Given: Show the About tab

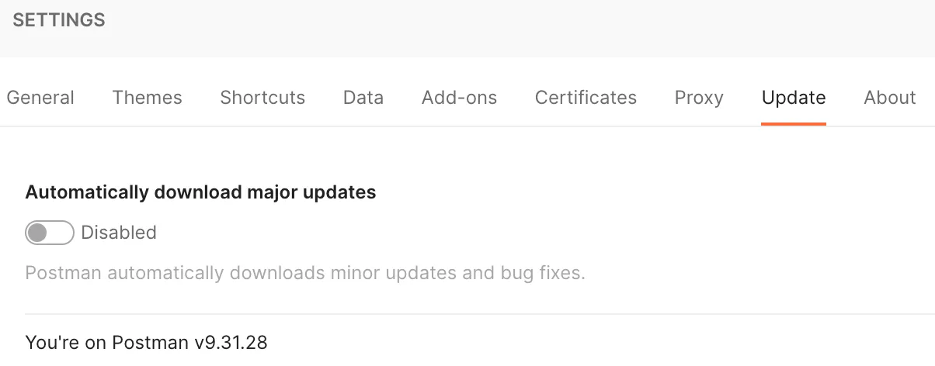Looking at the screenshot, I should 890,98.
